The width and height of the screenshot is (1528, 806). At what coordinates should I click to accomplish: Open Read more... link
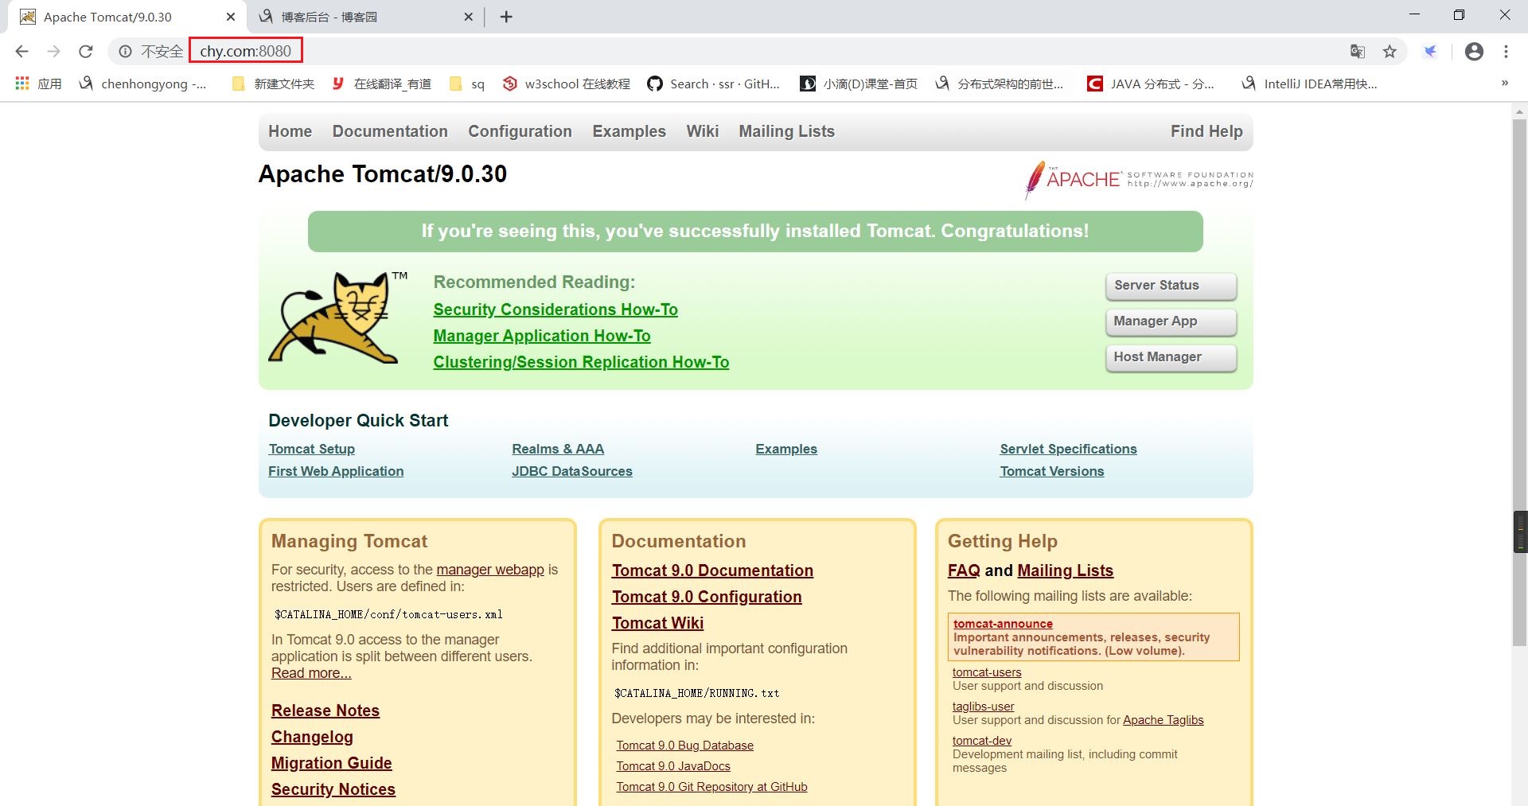311,673
